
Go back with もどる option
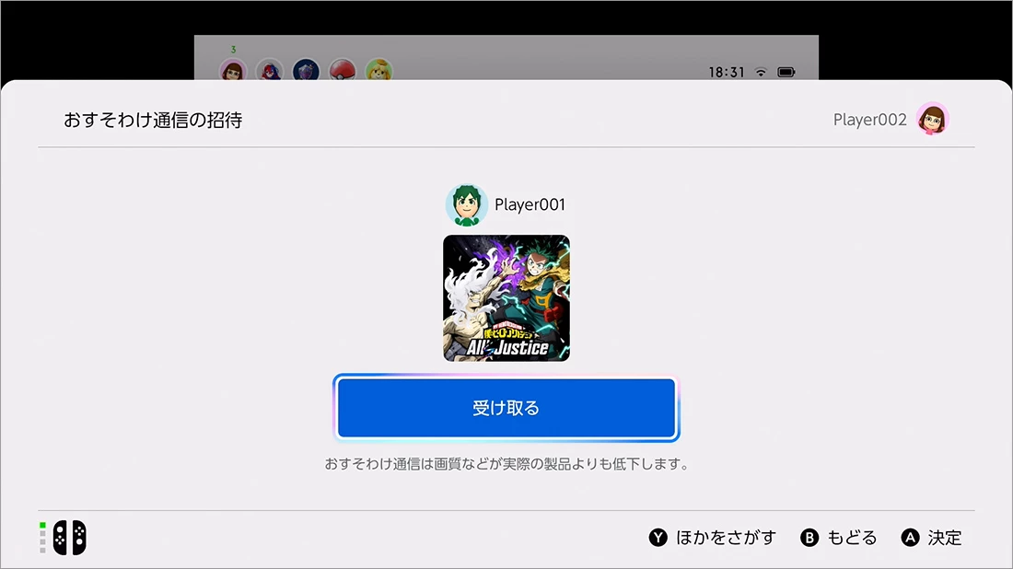(x=852, y=538)
